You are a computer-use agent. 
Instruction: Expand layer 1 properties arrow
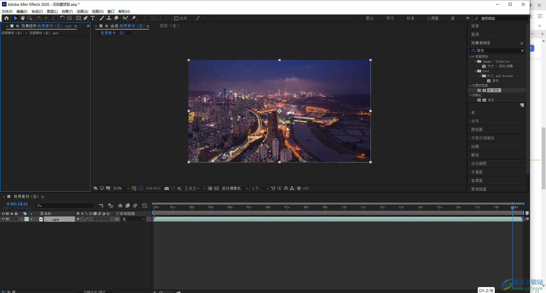[x=22, y=219]
